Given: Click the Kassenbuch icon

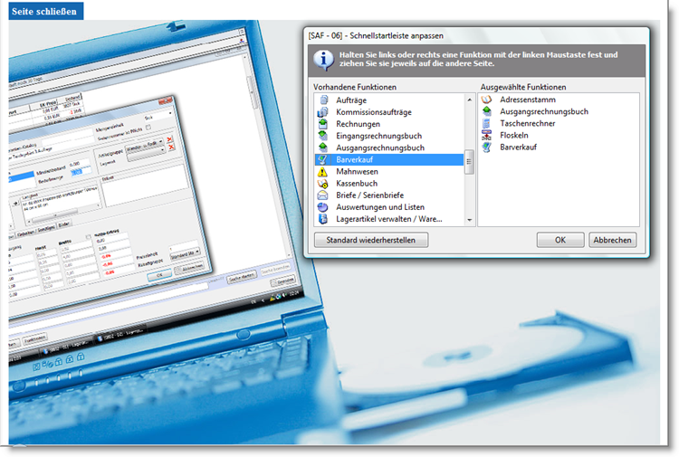Looking at the screenshot, I should click(x=321, y=183).
